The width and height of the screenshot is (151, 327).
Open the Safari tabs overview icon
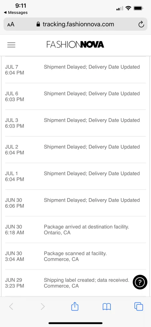tap(139, 307)
